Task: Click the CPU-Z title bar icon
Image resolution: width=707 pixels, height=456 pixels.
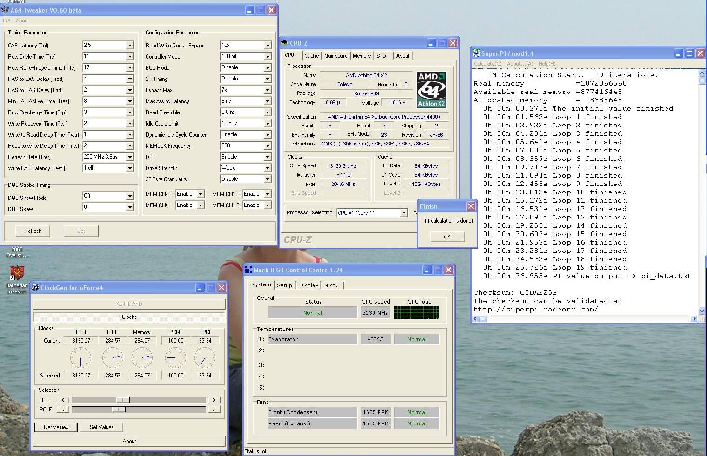Action: click(x=285, y=43)
